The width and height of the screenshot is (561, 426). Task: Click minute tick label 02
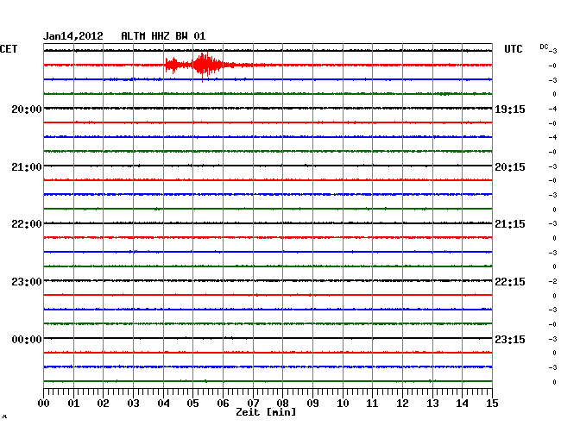tap(103, 403)
